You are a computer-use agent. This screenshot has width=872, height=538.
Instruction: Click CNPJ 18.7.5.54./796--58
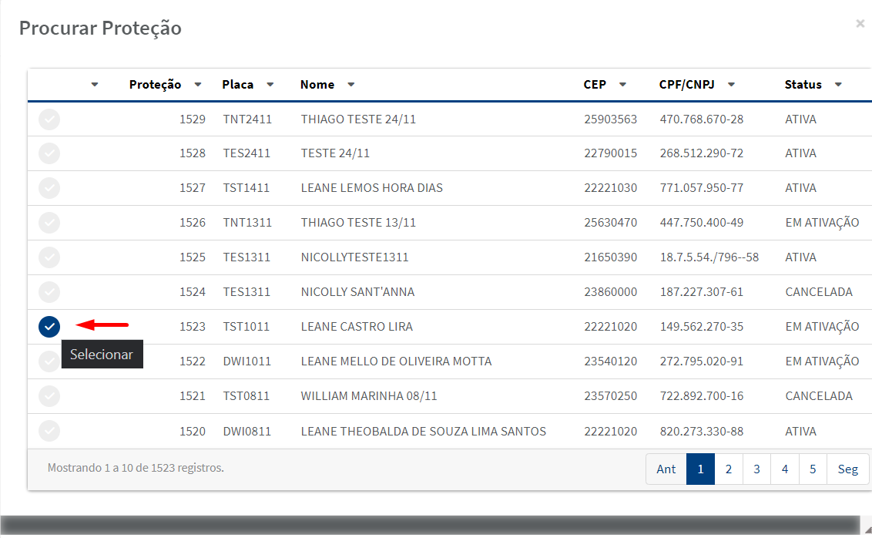point(709,257)
